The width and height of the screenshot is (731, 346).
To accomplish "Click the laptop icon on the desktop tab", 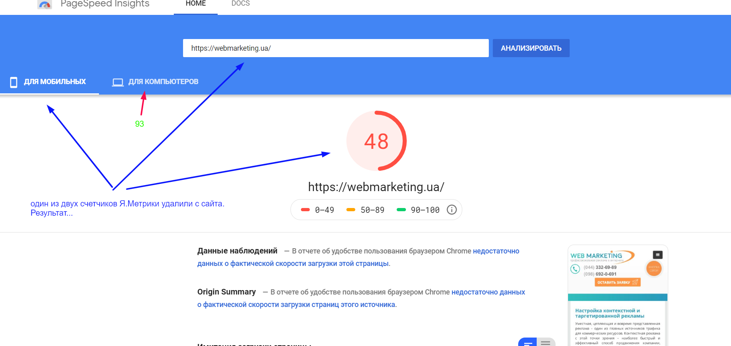I will click(117, 82).
